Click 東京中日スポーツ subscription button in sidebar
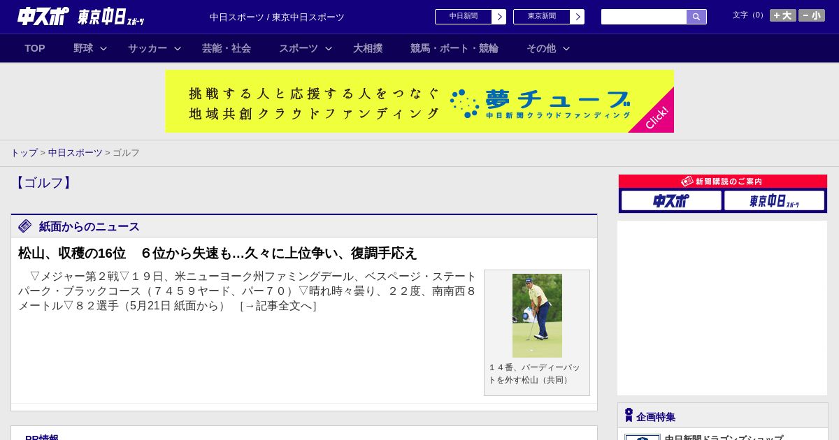Image resolution: width=839 pixels, height=440 pixels. pyautogui.click(x=774, y=200)
